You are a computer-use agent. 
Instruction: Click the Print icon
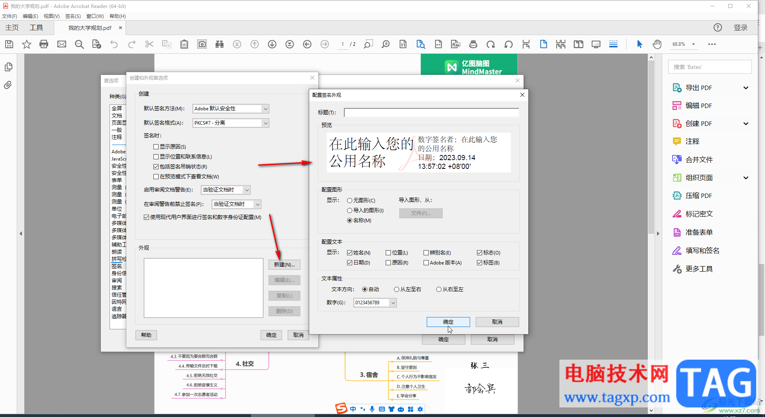click(44, 44)
